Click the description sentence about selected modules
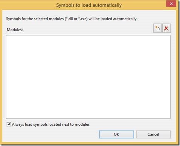This screenshot has width=180, height=146. click(x=72, y=19)
